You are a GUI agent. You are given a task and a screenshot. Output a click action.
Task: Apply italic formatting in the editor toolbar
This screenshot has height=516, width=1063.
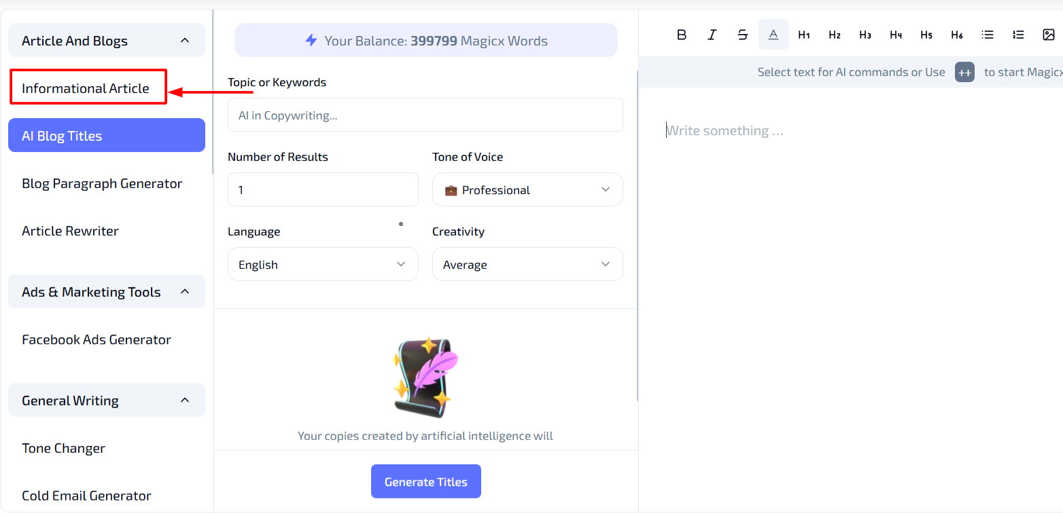pyautogui.click(x=712, y=35)
